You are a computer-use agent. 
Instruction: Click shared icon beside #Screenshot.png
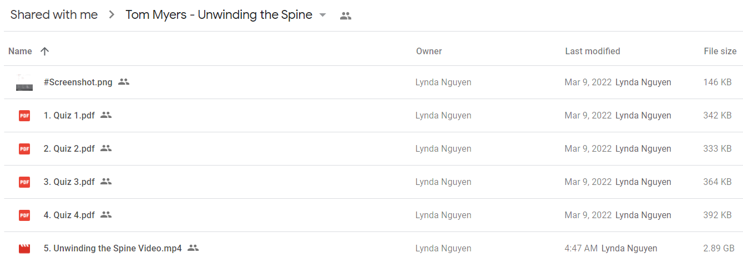tap(124, 82)
